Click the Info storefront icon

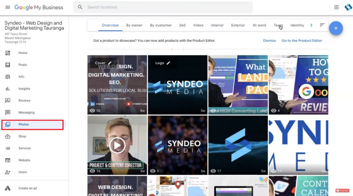coord(8,76)
